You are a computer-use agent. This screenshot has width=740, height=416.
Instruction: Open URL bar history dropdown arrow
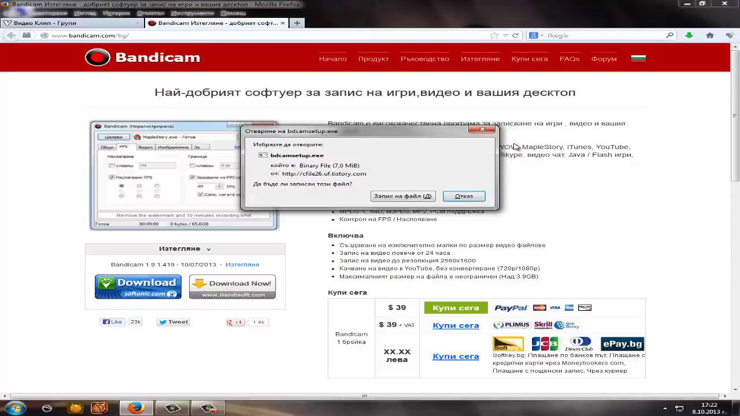point(505,35)
